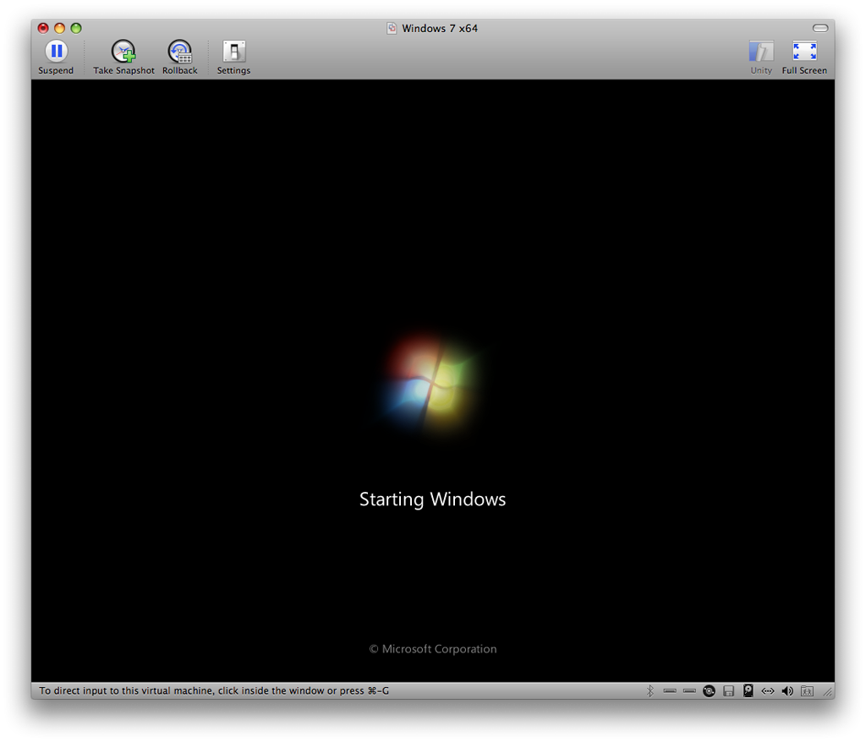The width and height of the screenshot is (866, 742).
Task: Click the CD/DVD drive status icon
Action: pos(710,690)
